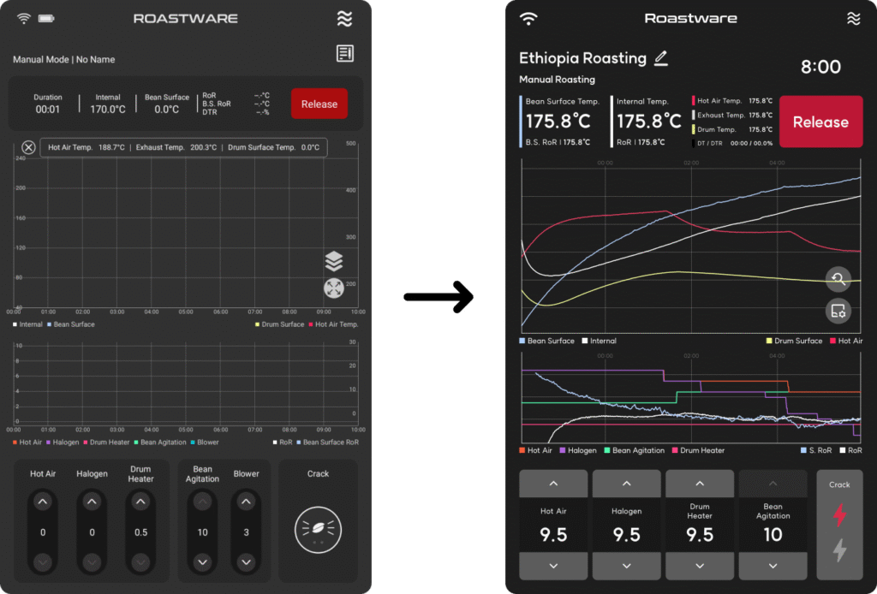Lower Drum Heater 9.5 using the bottom chevron
Screen dimensions: 877x594
pos(700,566)
